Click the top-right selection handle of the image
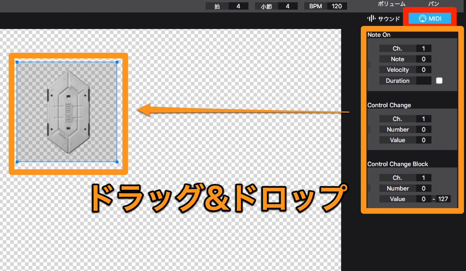This screenshot has width=466, height=271. point(117,62)
